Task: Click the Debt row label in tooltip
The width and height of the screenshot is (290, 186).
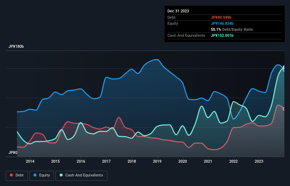Action: point(171,17)
